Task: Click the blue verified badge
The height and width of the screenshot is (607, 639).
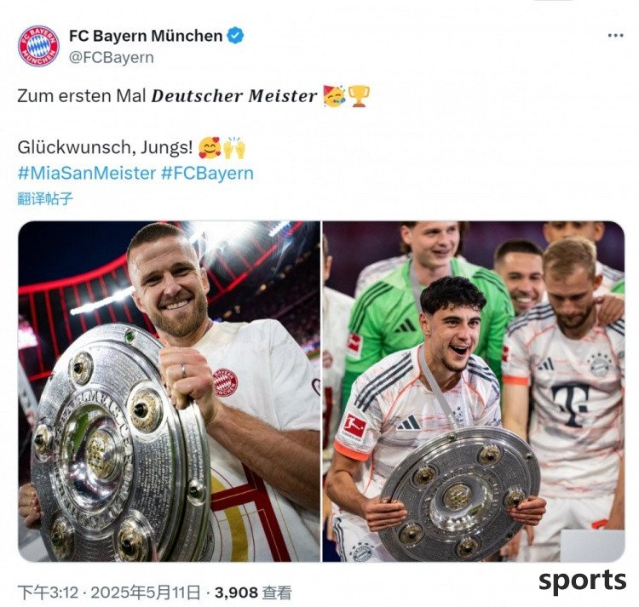Action: pyautogui.click(x=235, y=36)
